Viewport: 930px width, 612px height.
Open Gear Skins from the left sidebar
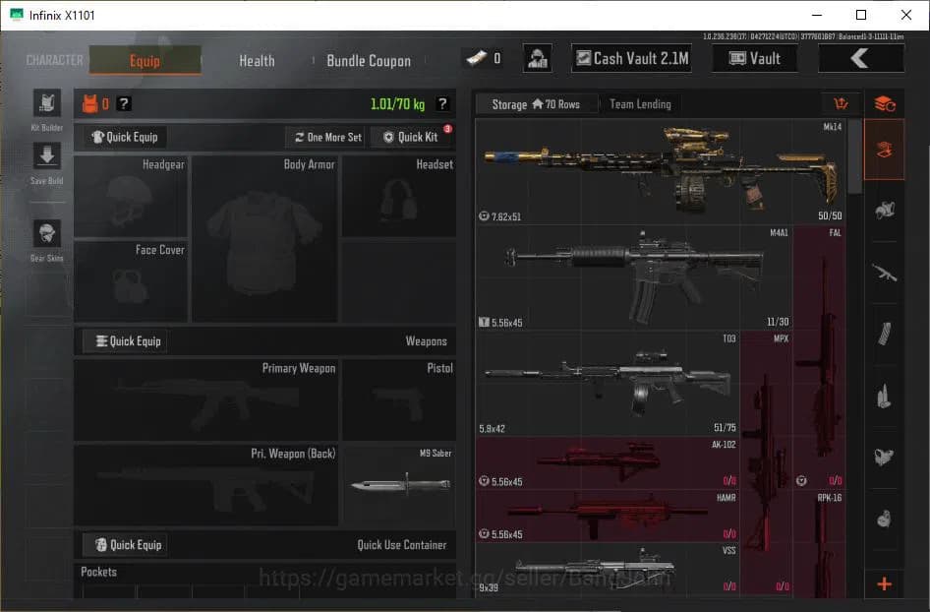tap(46, 234)
